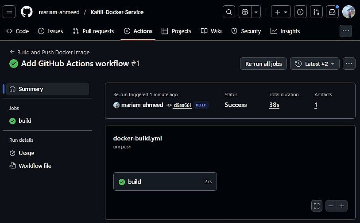This screenshot has height=223, width=360.
Task: Click the GitHub logo icon
Action: [x=27, y=12]
